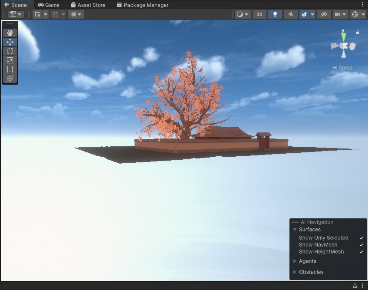Click the tools overlay drag handle

[10, 24]
